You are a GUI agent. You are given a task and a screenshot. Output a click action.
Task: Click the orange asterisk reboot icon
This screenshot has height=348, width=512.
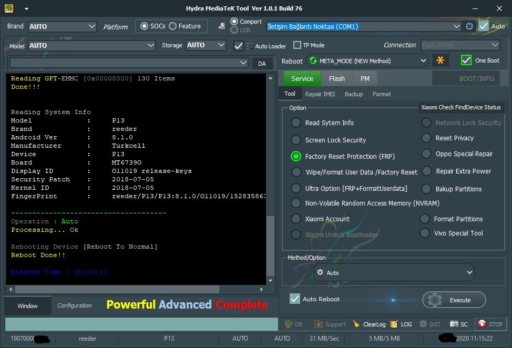tap(440, 60)
